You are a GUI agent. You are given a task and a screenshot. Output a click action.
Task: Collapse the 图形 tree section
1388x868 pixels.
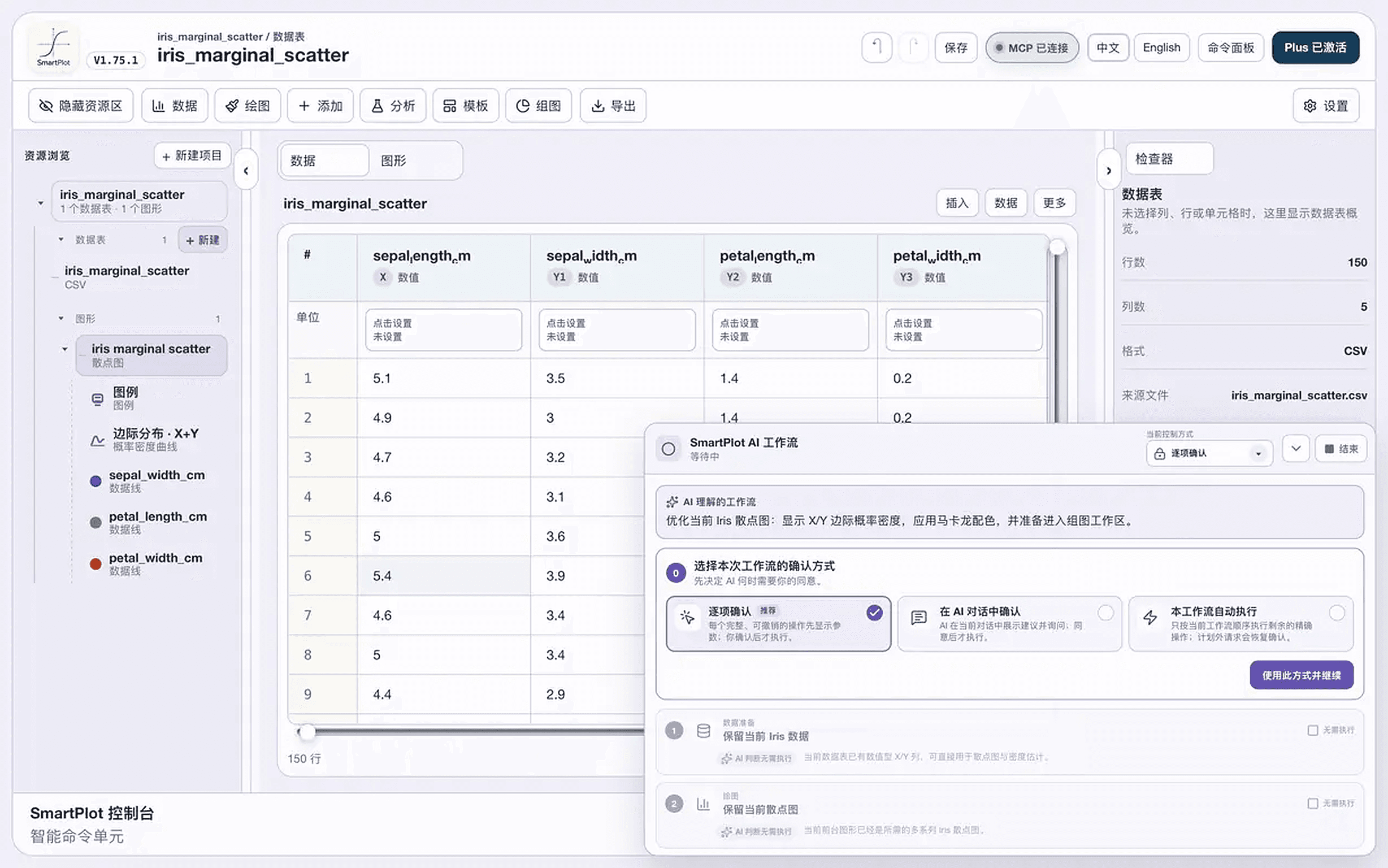[61, 319]
